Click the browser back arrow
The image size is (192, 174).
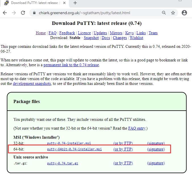pyautogui.click(x=5, y=13)
